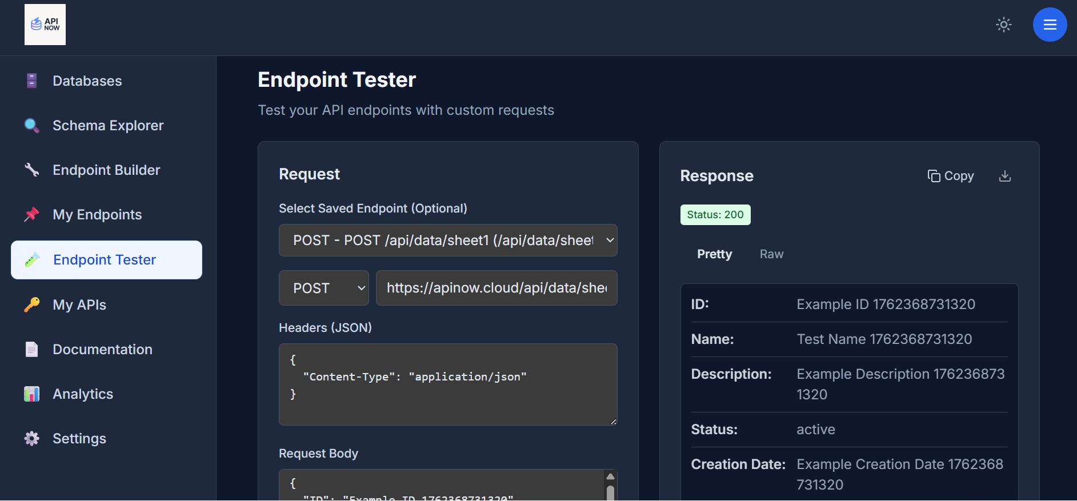
Task: Open Endpoint Builder page
Action: tap(107, 170)
